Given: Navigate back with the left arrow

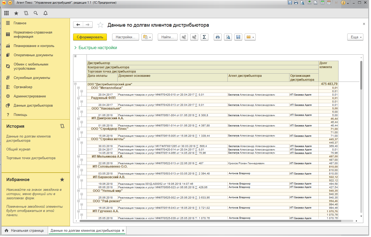Looking at the screenshot, I should 78,25.
